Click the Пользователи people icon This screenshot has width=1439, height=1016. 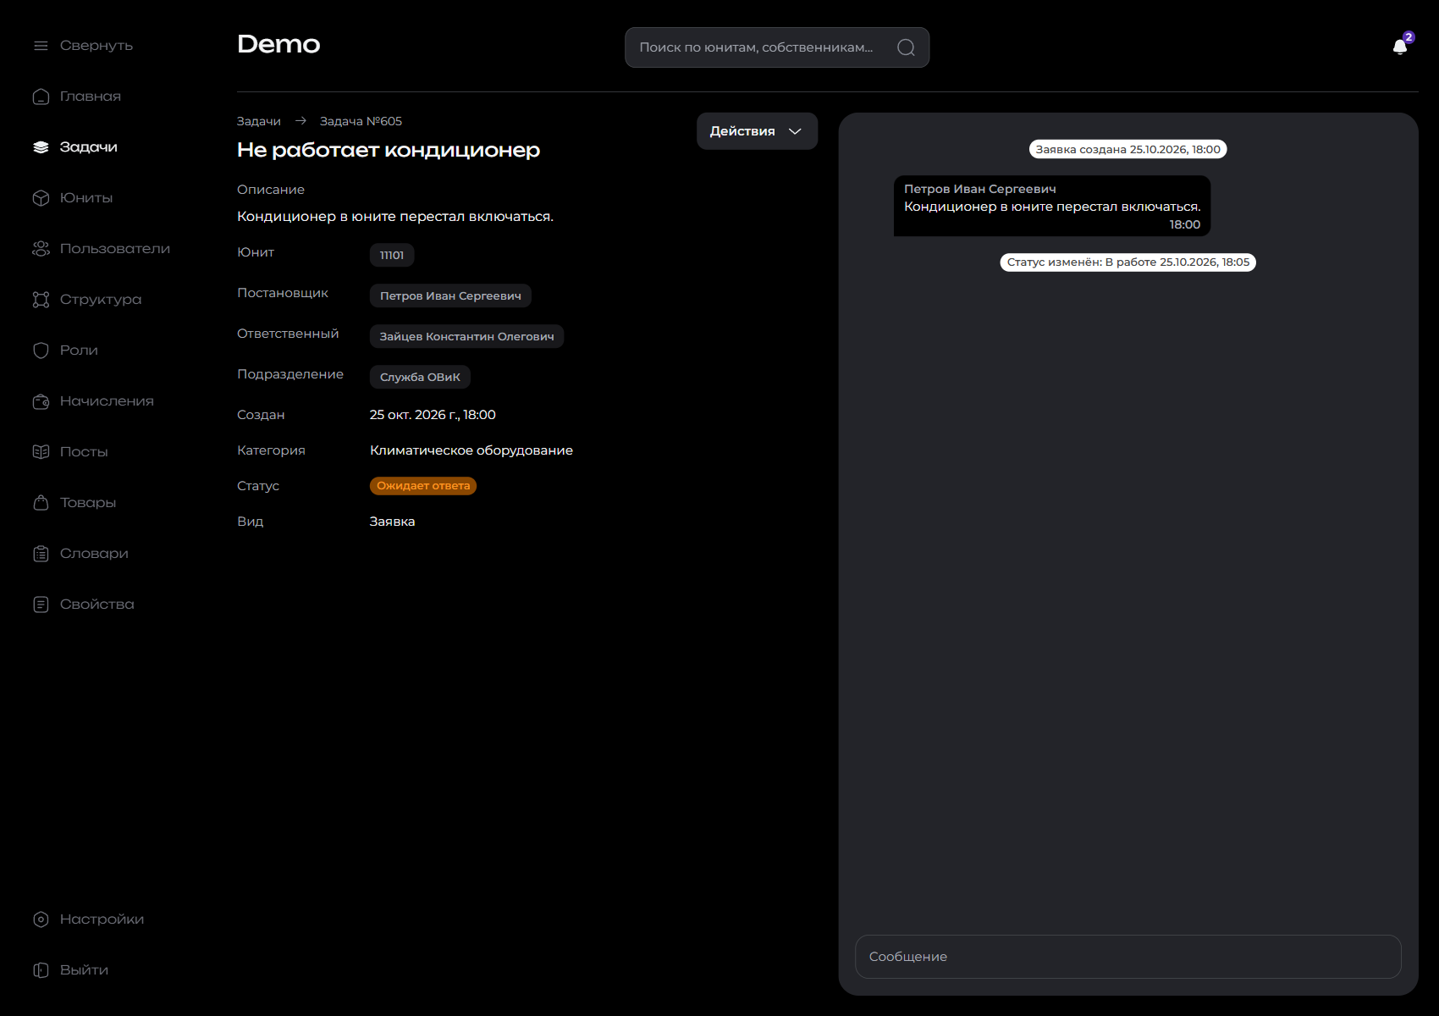41,249
